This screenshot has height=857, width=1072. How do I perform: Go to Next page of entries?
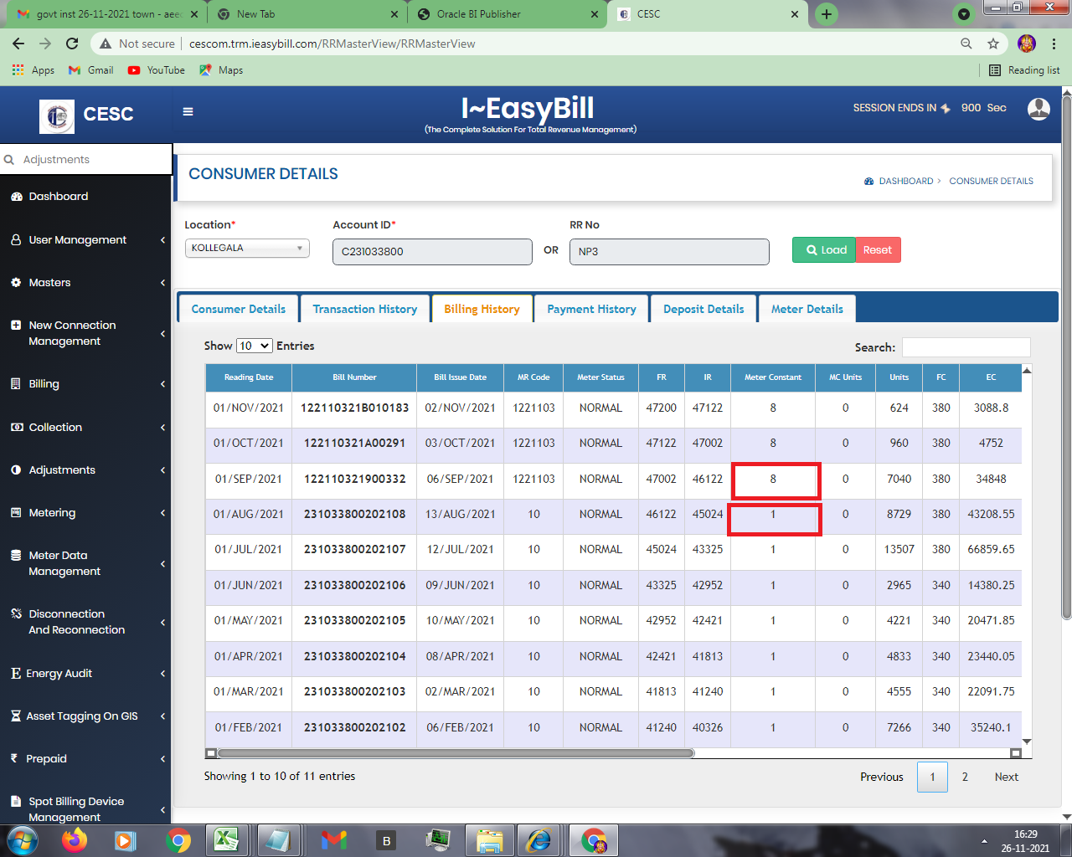(1007, 777)
